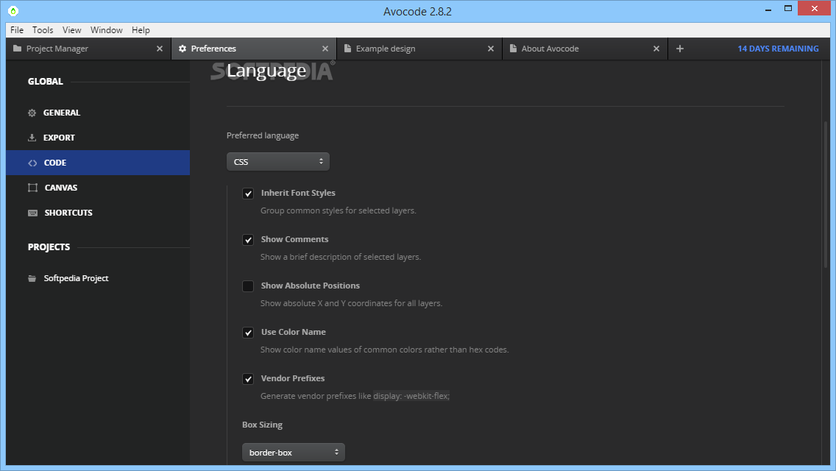Close the About Avocode tab
This screenshot has height=471, width=836.
(x=656, y=49)
